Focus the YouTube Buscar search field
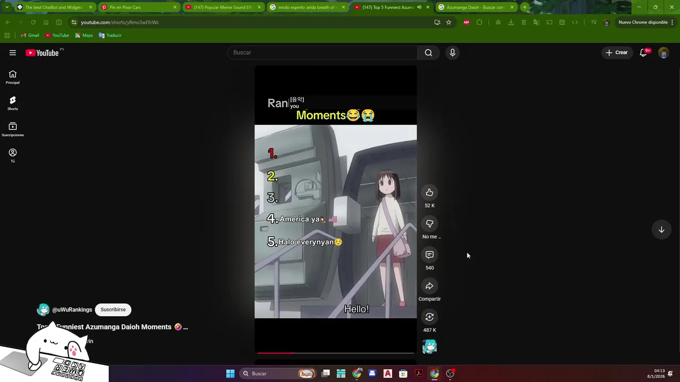 point(322,53)
